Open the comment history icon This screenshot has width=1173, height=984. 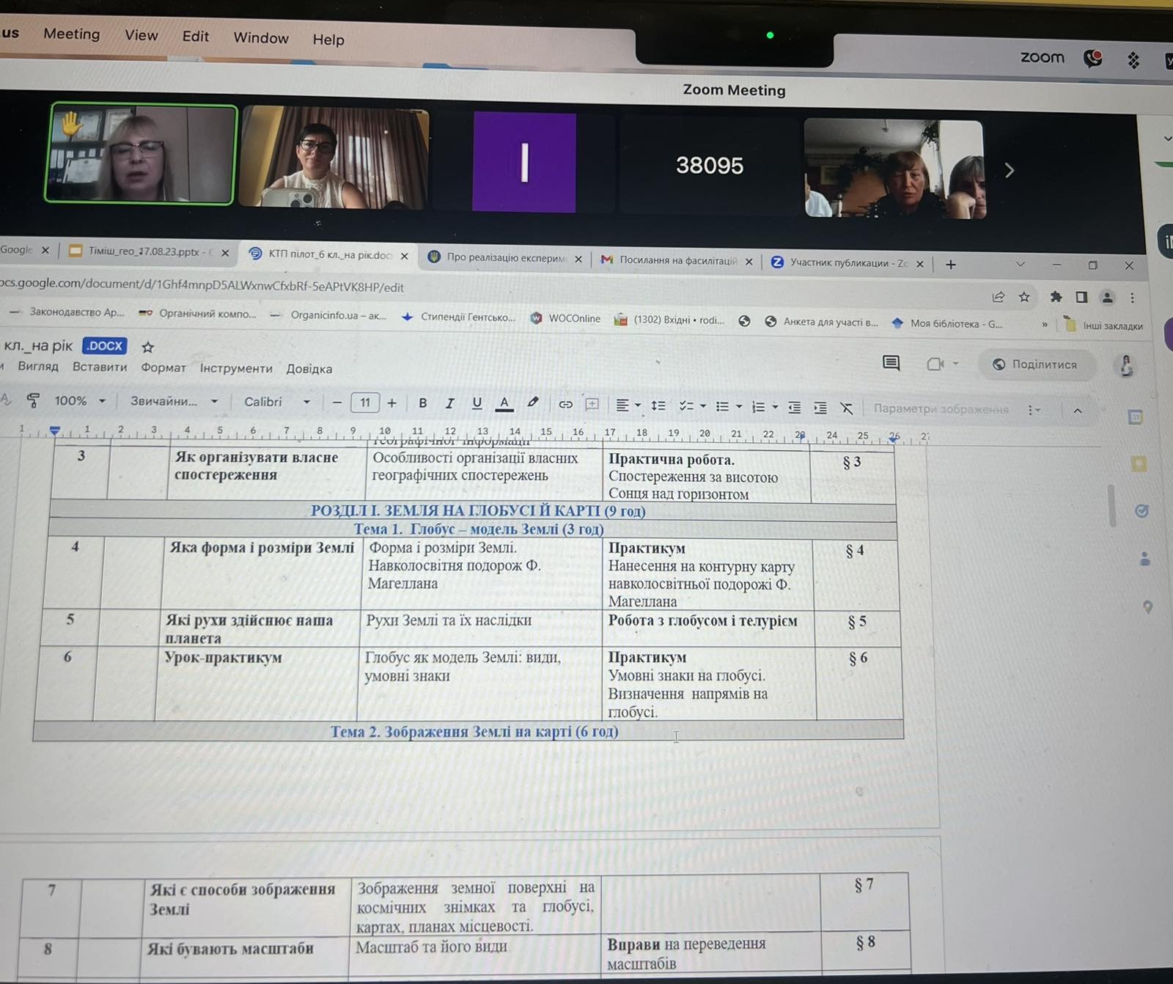pos(891,363)
